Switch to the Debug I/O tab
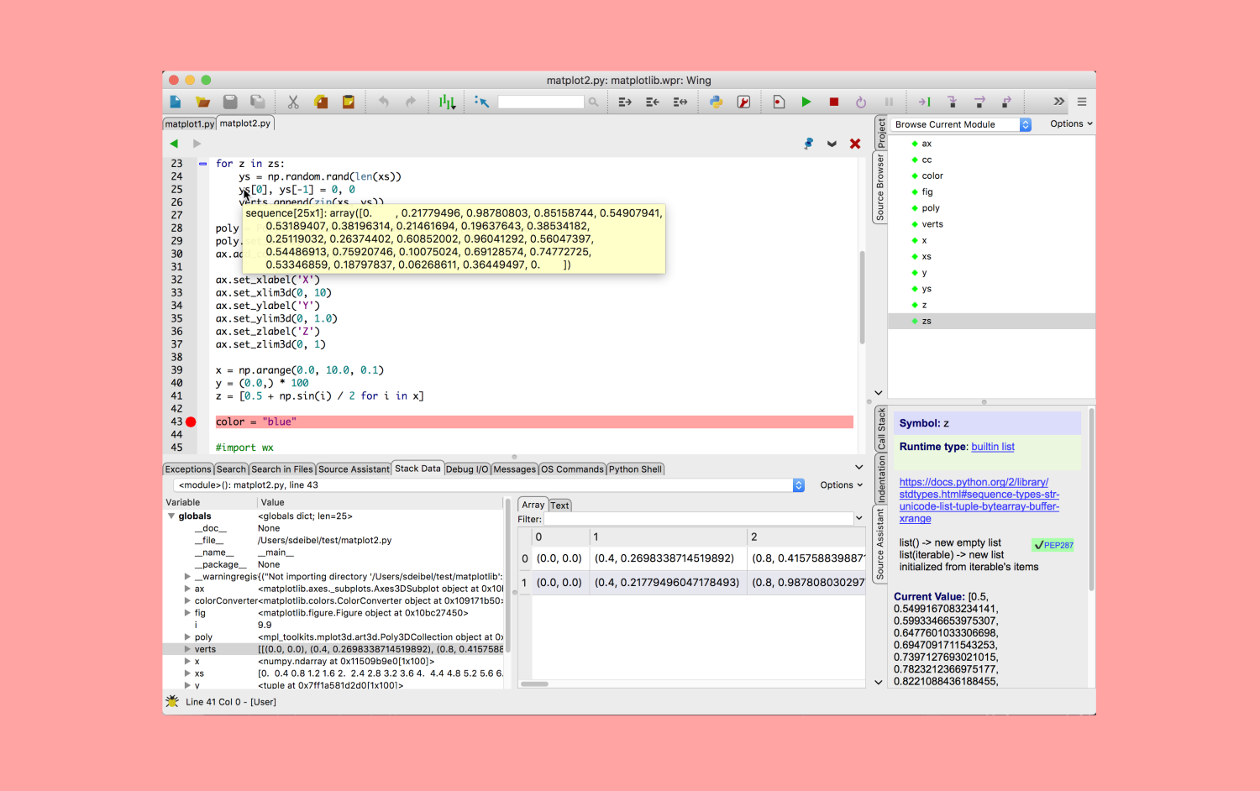Image resolution: width=1260 pixels, height=791 pixels. (467, 469)
